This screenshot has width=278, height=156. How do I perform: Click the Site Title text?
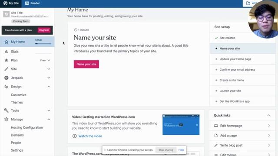(x=17, y=13)
